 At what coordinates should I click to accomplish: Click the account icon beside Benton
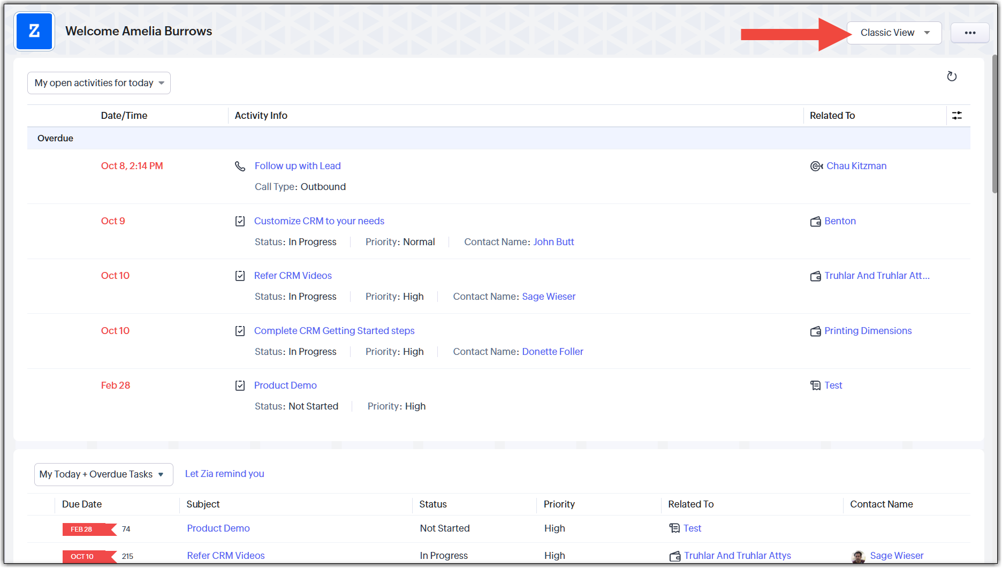816,221
